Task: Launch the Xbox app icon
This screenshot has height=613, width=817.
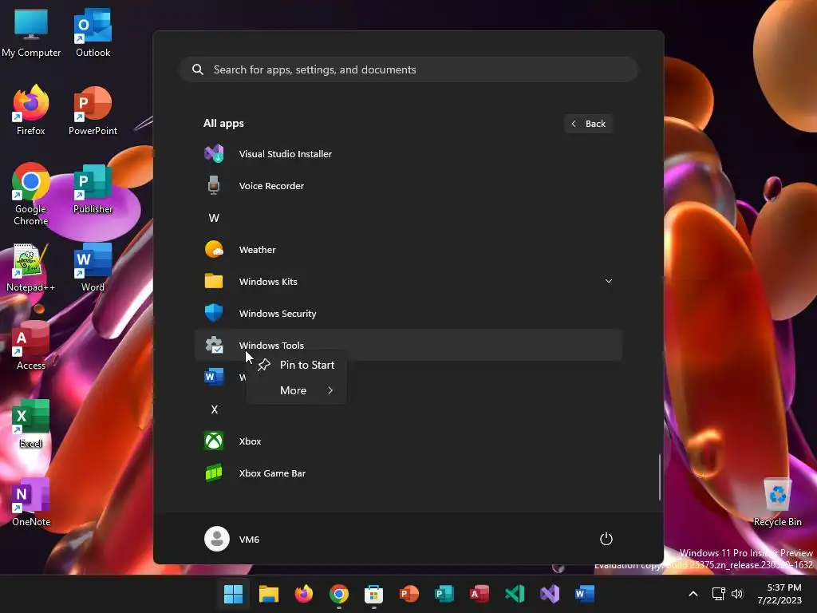Action: pyautogui.click(x=214, y=441)
